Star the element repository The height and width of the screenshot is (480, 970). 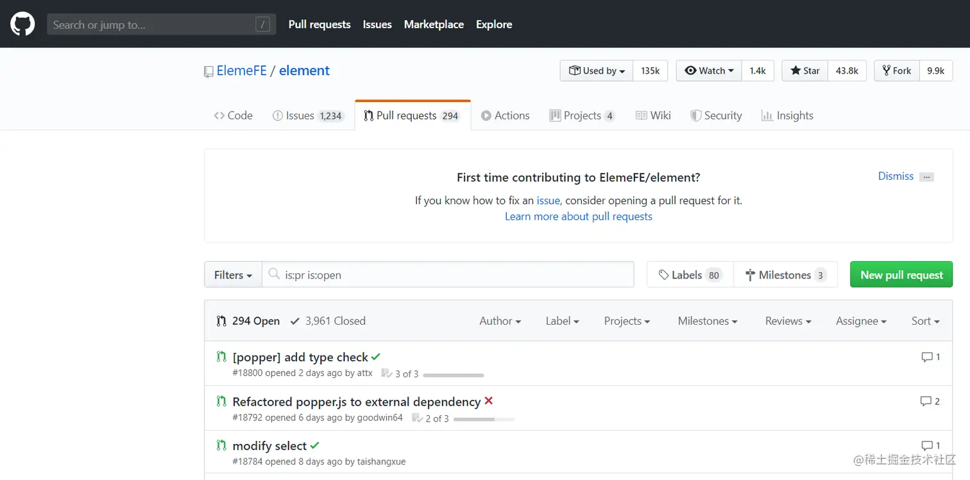click(x=805, y=71)
